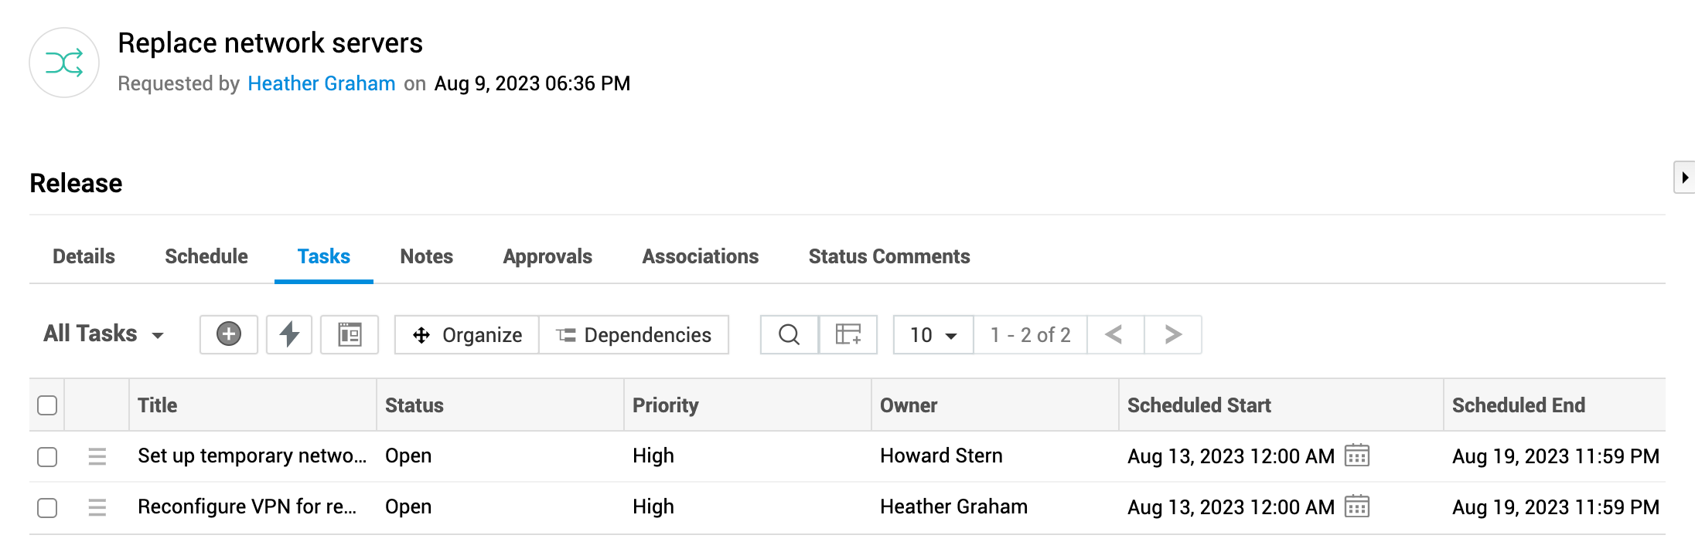Switch to the Associations tab
This screenshot has width=1695, height=542.
(x=701, y=256)
